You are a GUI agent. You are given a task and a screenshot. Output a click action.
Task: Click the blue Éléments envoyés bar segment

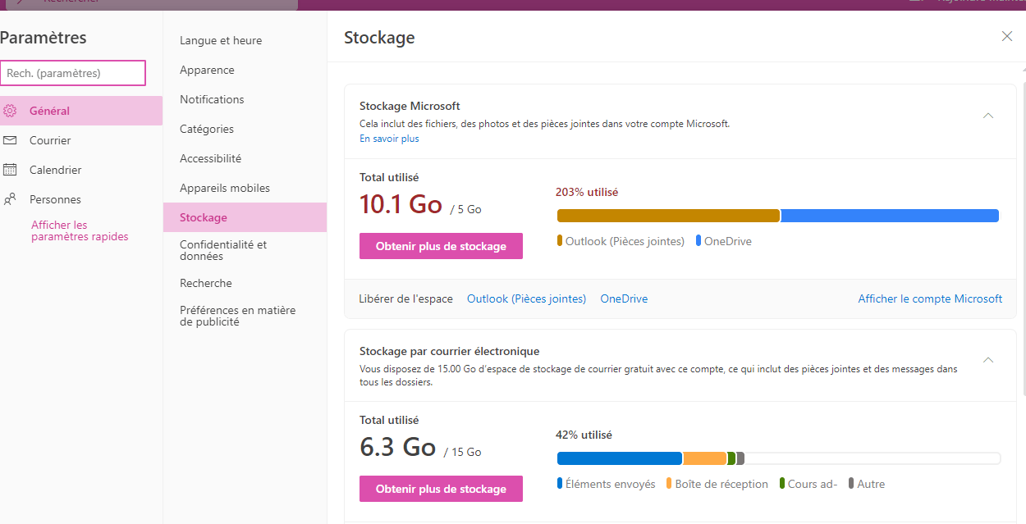(620, 458)
